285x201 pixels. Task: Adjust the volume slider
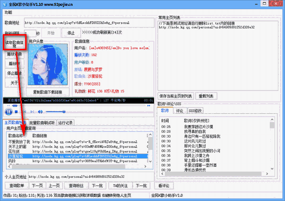56,112
